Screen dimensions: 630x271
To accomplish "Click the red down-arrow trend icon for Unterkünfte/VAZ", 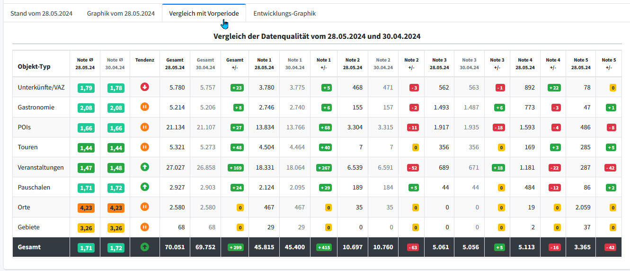I will coord(145,87).
